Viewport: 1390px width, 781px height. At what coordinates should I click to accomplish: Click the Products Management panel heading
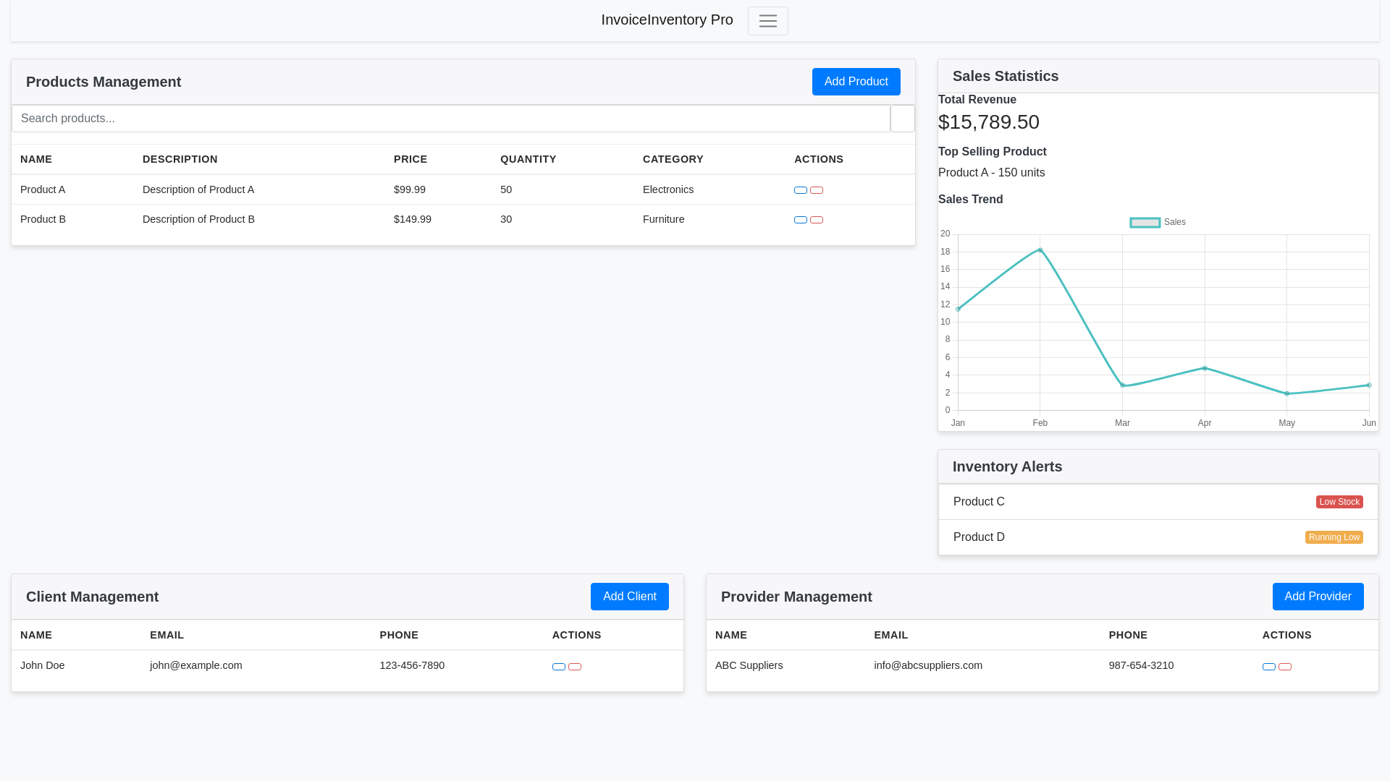[104, 82]
